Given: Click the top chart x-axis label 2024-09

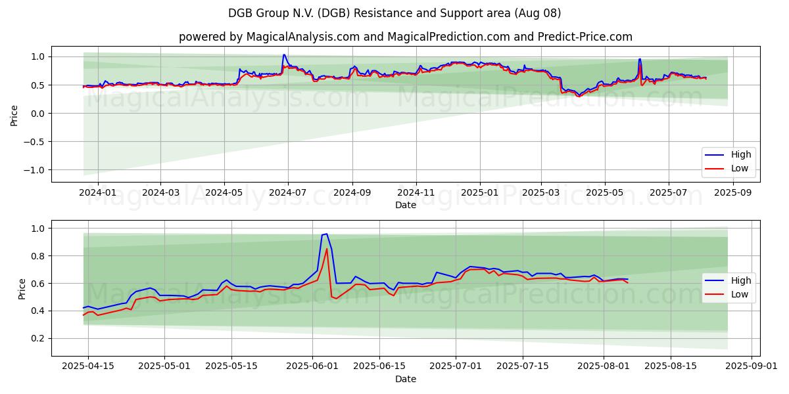Looking at the screenshot, I should click(352, 193).
